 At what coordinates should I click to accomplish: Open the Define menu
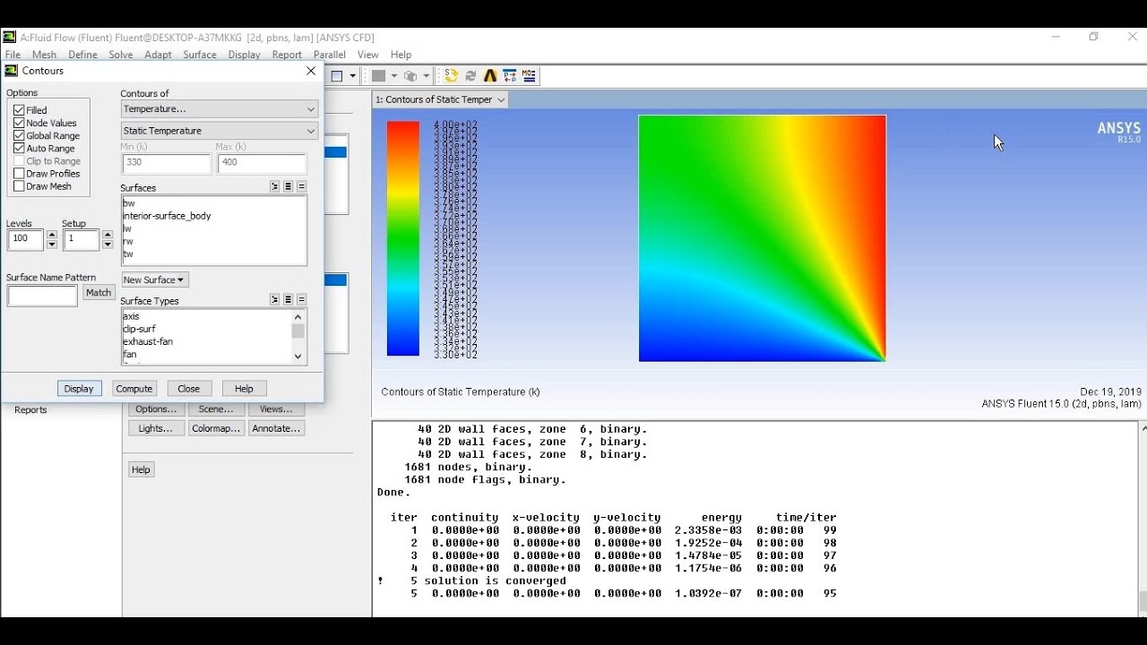pos(82,55)
